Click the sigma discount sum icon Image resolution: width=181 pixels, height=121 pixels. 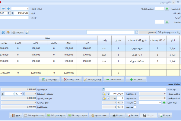2,94
